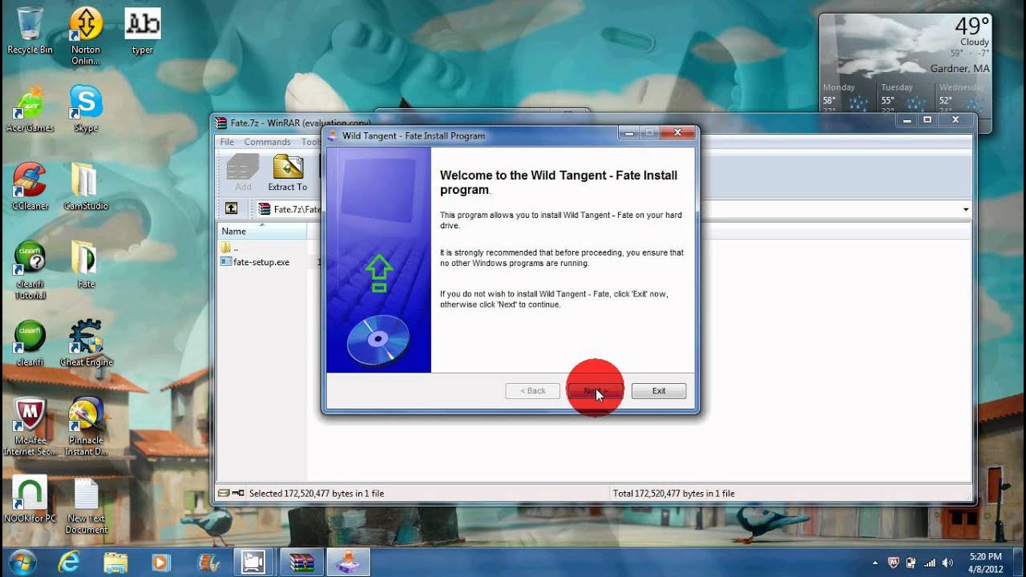
Task: Select the NOOK for PC desktop icon
Action: click(30, 499)
